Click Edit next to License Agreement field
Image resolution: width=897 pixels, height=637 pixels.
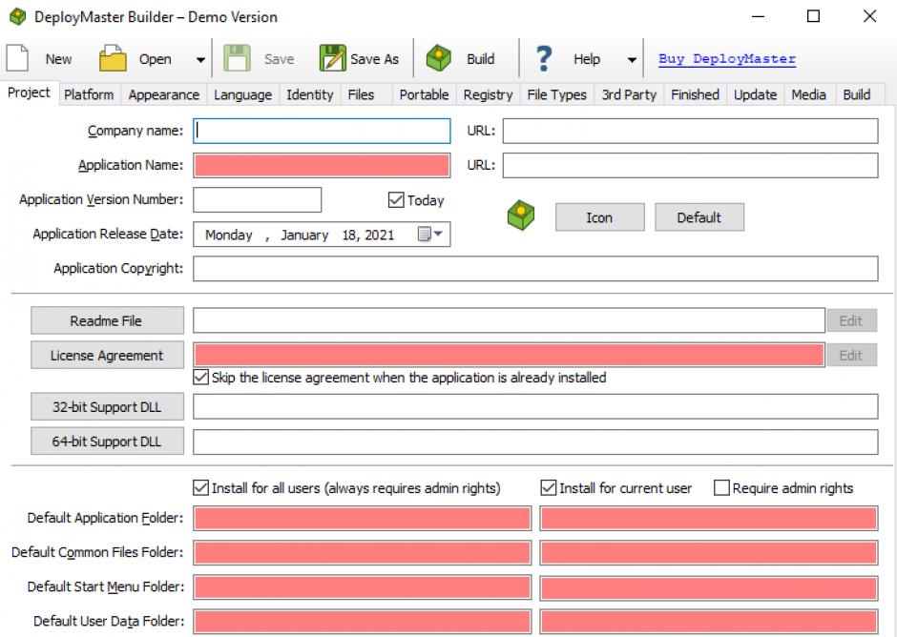pos(851,355)
